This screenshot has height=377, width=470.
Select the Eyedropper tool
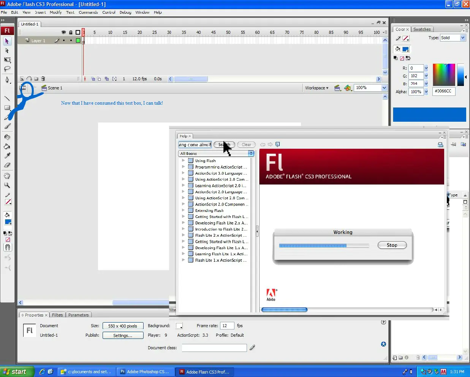pyautogui.click(x=7, y=156)
